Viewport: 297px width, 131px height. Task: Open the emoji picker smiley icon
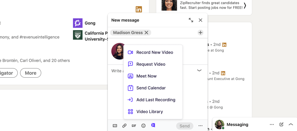point(143,126)
